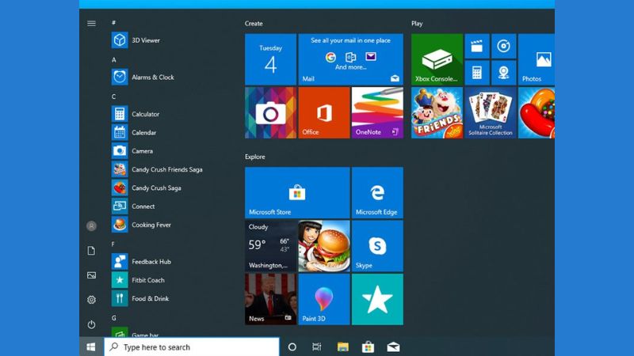Image resolution: width=634 pixels, height=356 pixels.
Task: Open the Groove Music small tile
Action: 504,46
